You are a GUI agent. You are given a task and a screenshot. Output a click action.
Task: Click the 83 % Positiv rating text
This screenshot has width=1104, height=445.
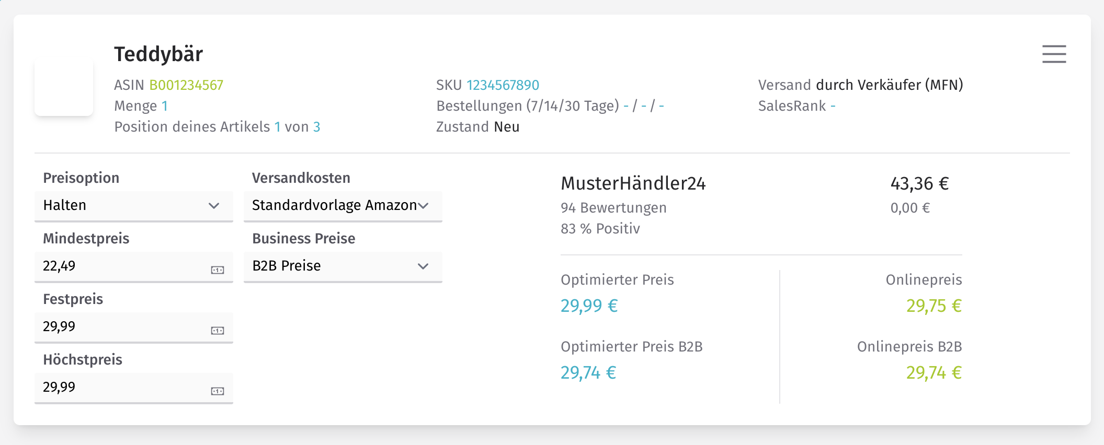(x=600, y=229)
